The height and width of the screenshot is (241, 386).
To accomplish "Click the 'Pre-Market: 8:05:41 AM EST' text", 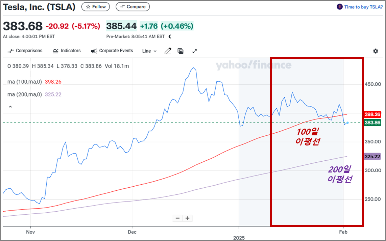I will (136, 36).
